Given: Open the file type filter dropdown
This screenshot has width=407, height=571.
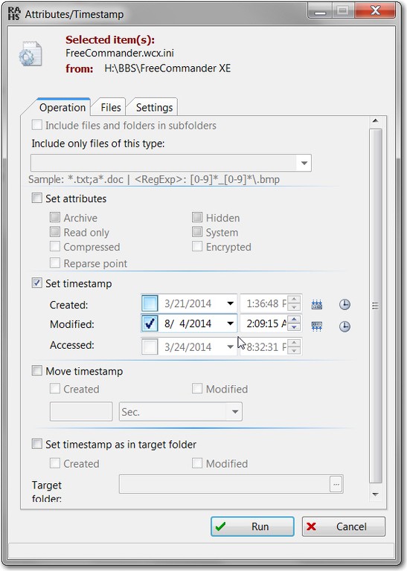Looking at the screenshot, I should (x=304, y=163).
